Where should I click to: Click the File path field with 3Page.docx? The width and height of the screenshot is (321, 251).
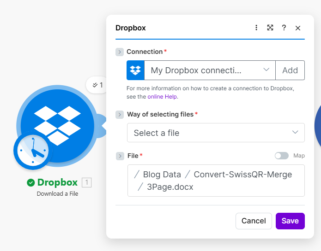tap(216, 181)
